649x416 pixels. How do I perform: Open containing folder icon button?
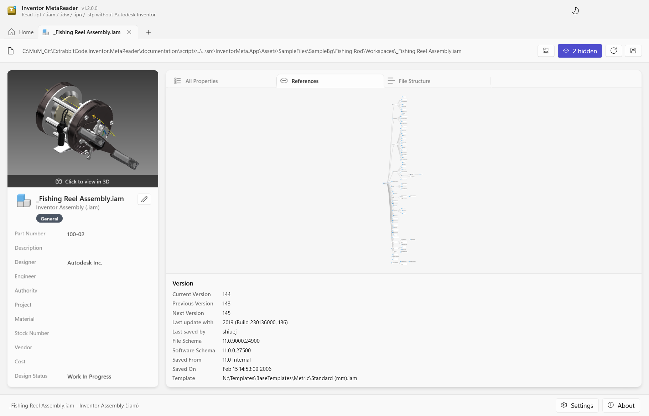(546, 51)
